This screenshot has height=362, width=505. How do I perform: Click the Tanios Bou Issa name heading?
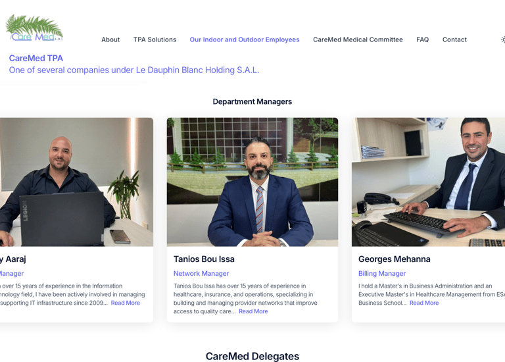[x=204, y=259]
